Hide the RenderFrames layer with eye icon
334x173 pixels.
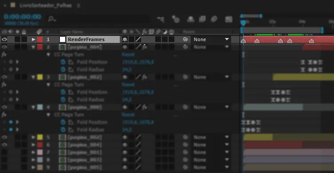tap(4, 39)
